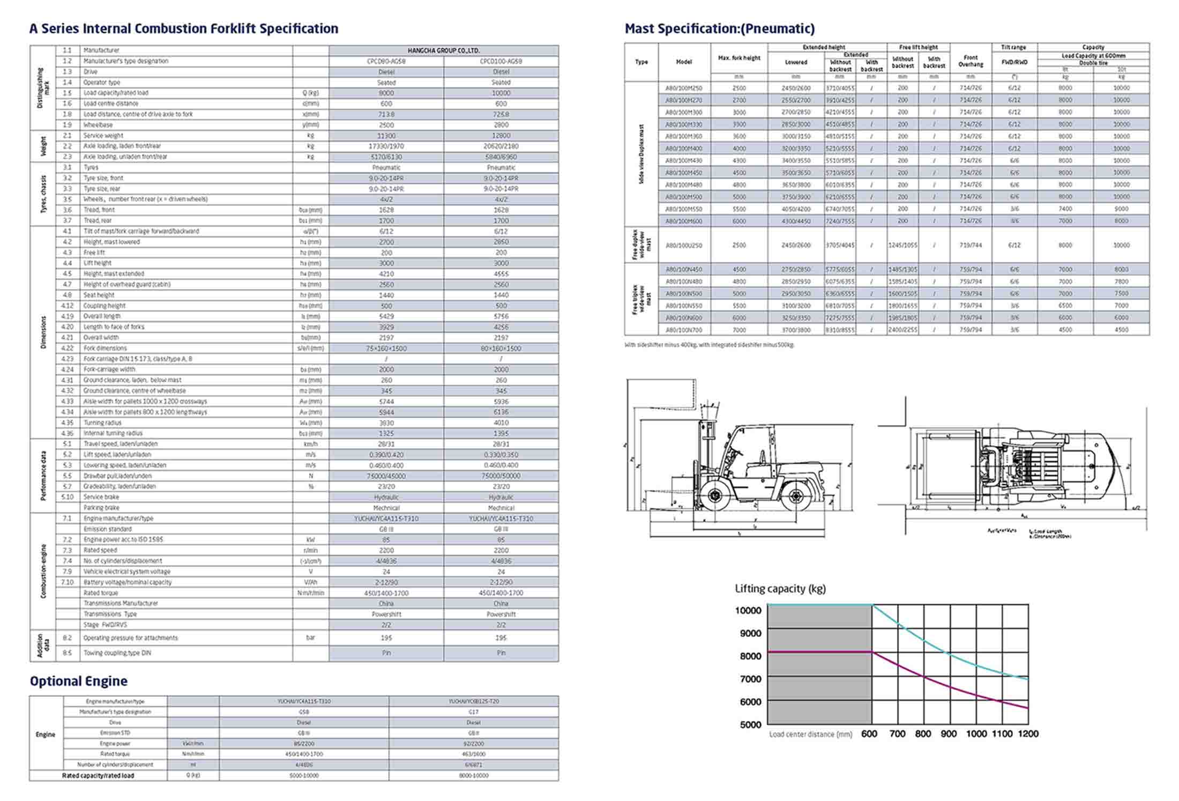Select the 'CPCD80-AG58' type designation cell
Screen dimensions: 1179x801
point(386,61)
